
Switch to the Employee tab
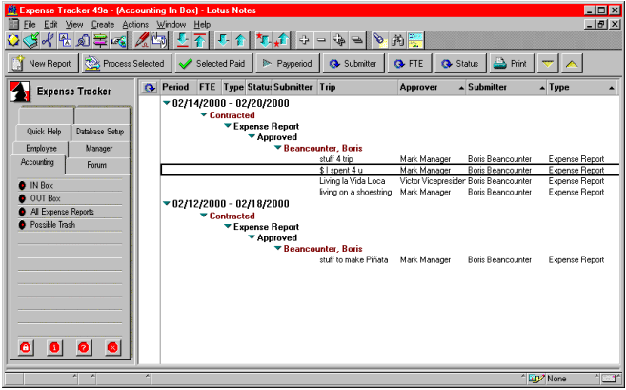pyautogui.click(x=41, y=148)
